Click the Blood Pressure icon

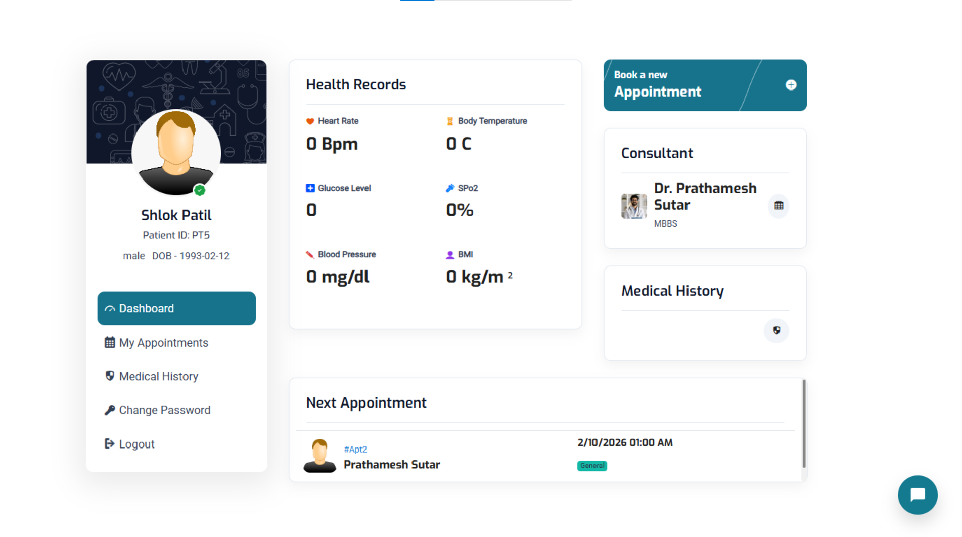tap(310, 255)
